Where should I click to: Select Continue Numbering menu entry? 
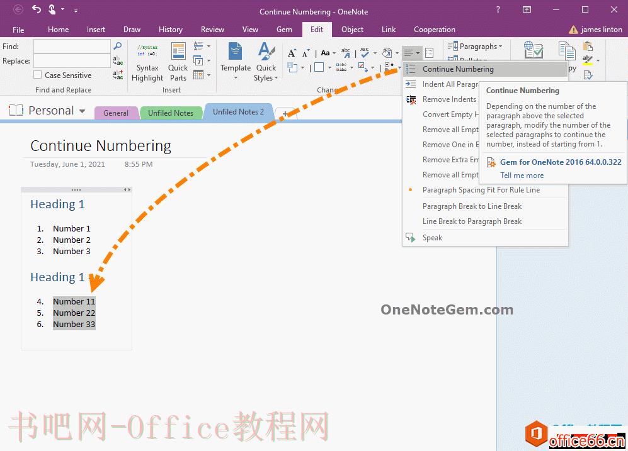(x=485, y=69)
